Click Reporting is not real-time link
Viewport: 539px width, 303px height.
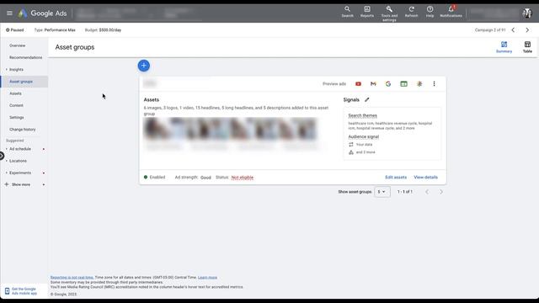72,277
